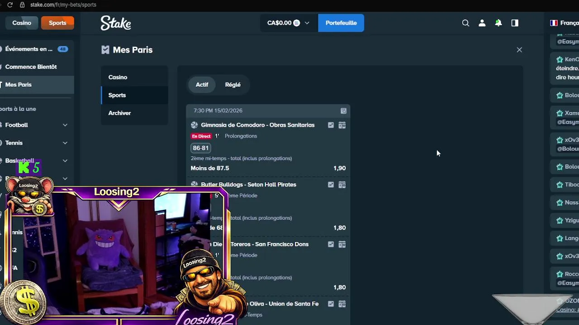Open the stats chart icon for Butler Bulldogs
Screen dimensions: 579x325
pyautogui.click(x=331, y=185)
